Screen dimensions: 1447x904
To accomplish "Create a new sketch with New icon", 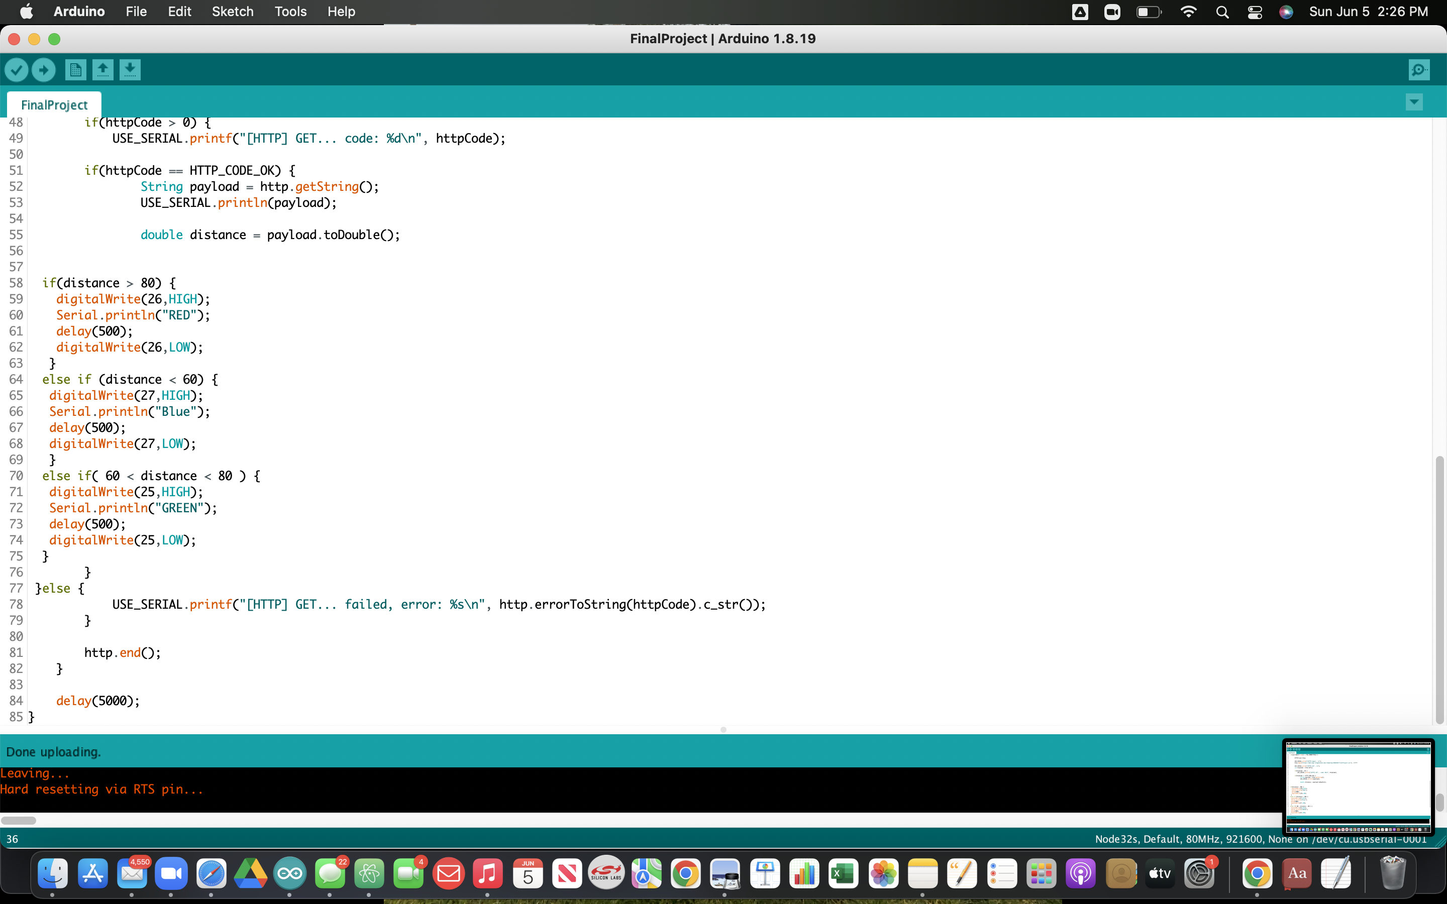I will (75, 70).
